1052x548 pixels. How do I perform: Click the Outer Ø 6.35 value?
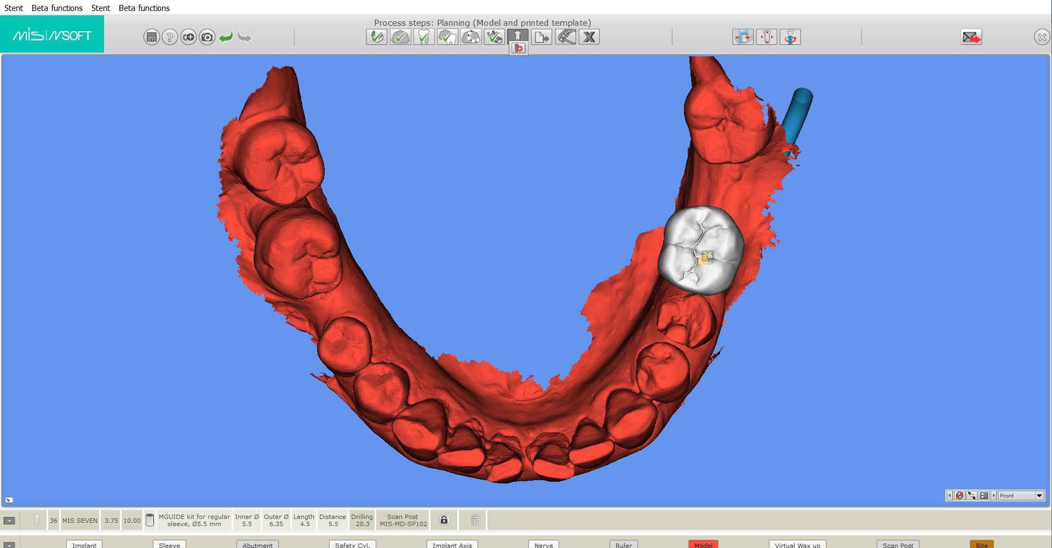(x=276, y=521)
